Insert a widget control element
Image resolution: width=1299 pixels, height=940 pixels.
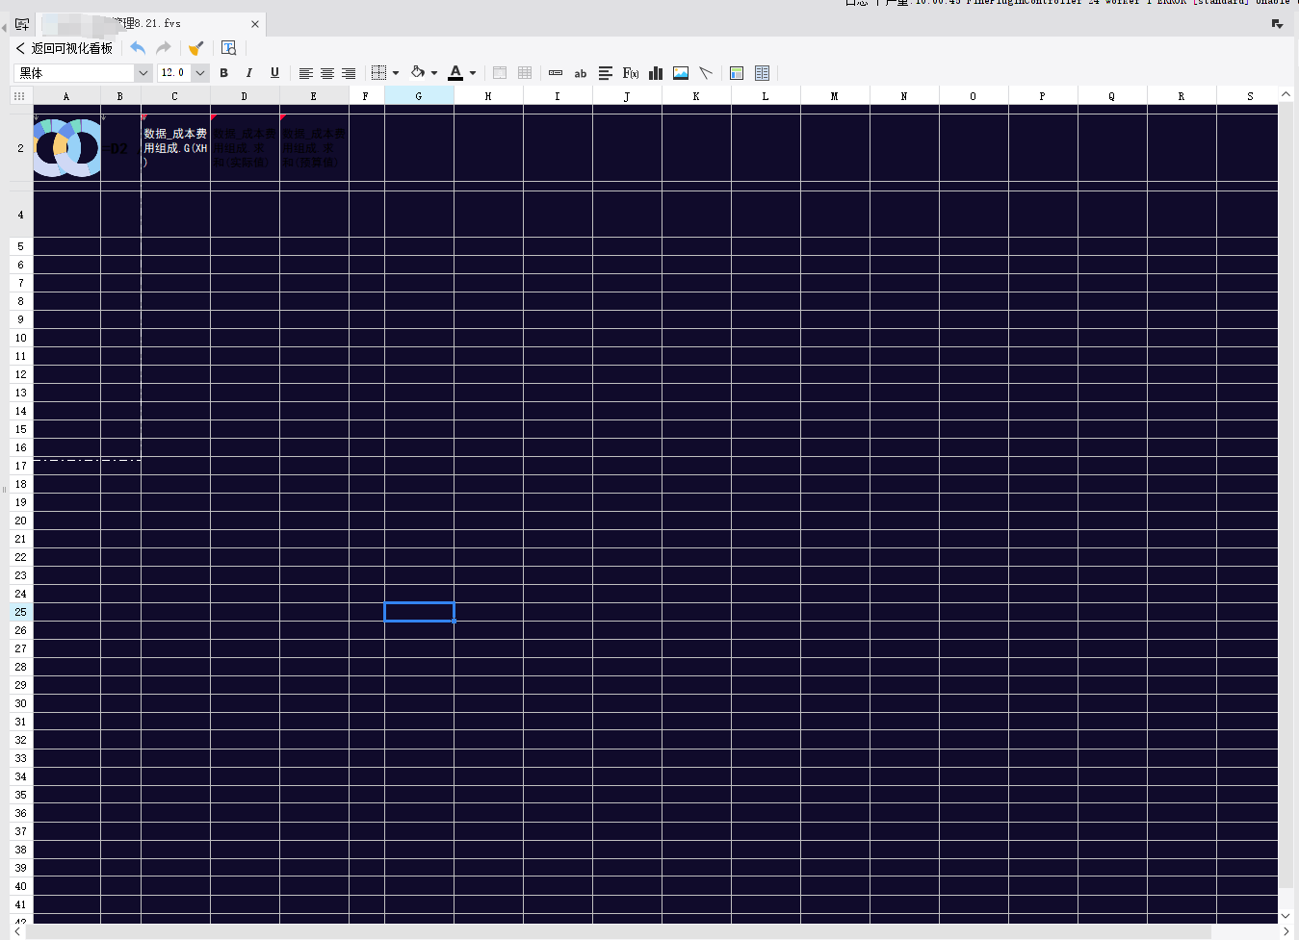pos(556,73)
